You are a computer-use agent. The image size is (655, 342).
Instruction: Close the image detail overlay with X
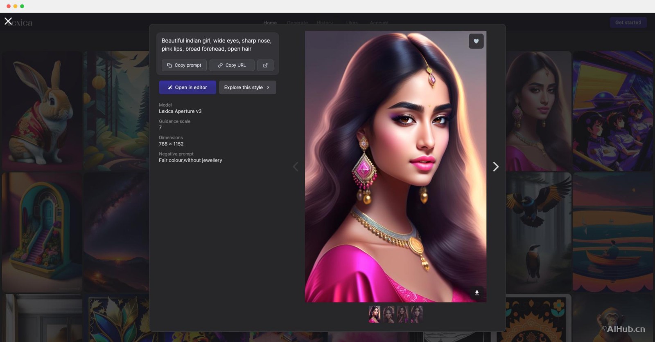click(8, 21)
